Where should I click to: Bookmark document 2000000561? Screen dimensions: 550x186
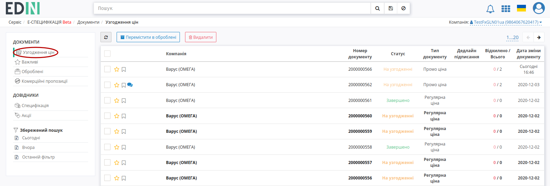[124, 101]
